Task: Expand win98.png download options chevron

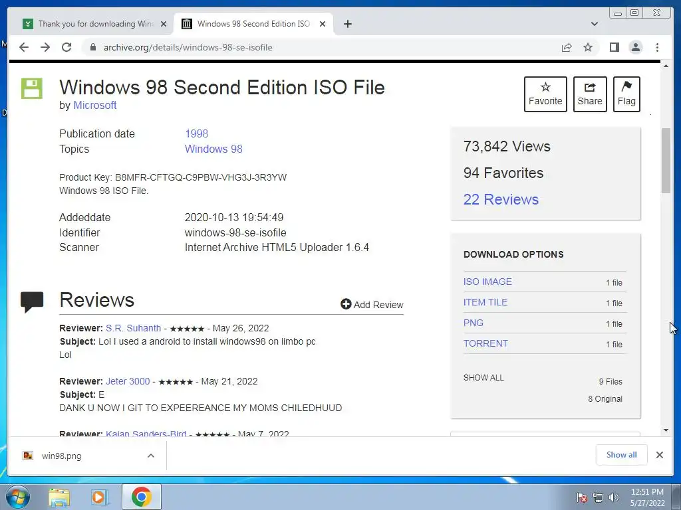Action: tap(151, 456)
